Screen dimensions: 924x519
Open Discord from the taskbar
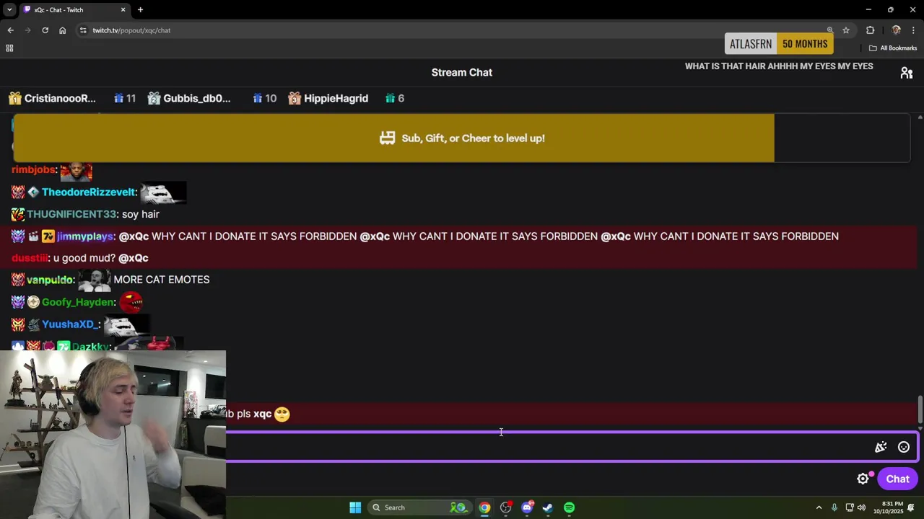coord(527,507)
